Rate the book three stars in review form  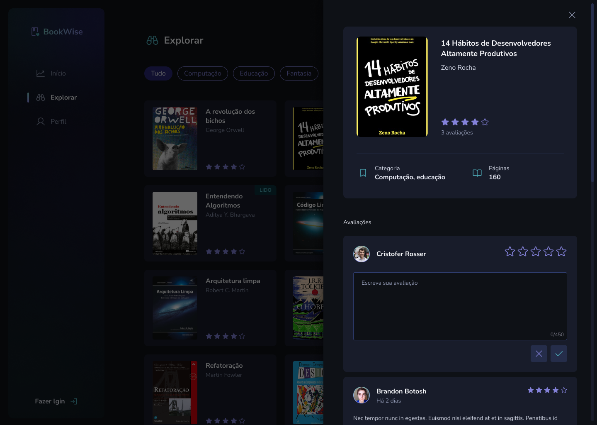536,252
